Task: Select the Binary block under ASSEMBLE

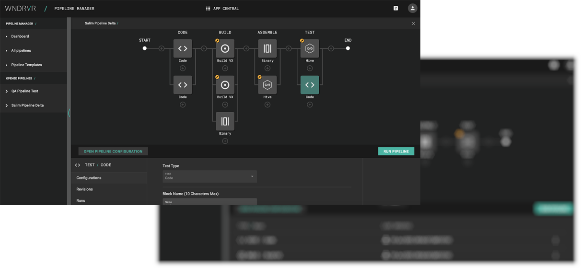Action: tap(267, 48)
